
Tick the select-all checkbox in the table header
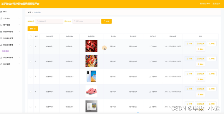click(x=31, y=36)
